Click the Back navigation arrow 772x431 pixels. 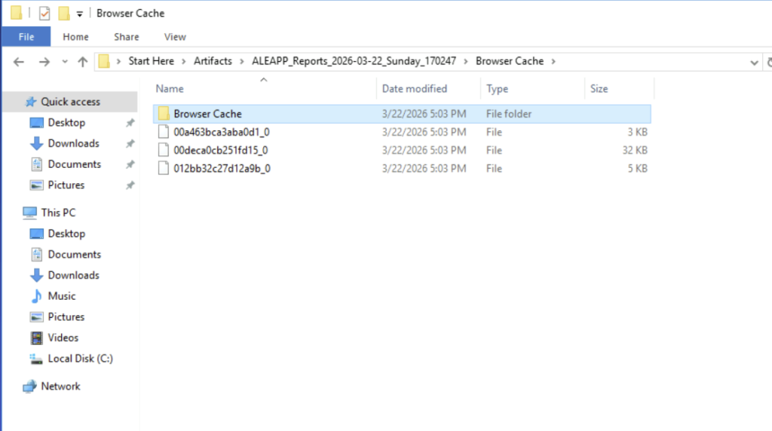click(19, 62)
